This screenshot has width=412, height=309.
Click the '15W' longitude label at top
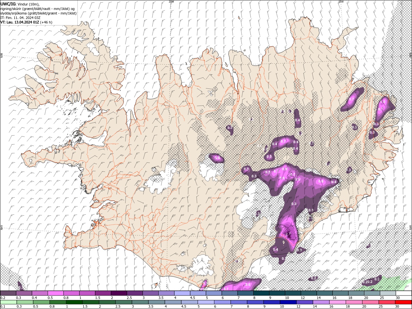click(341, 2)
